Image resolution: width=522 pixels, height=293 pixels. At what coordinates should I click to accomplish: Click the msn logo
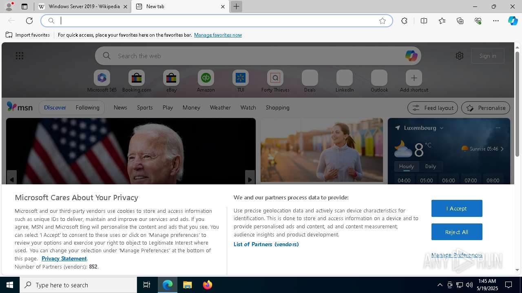click(20, 107)
